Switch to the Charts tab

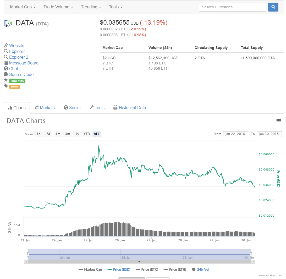click(x=17, y=108)
